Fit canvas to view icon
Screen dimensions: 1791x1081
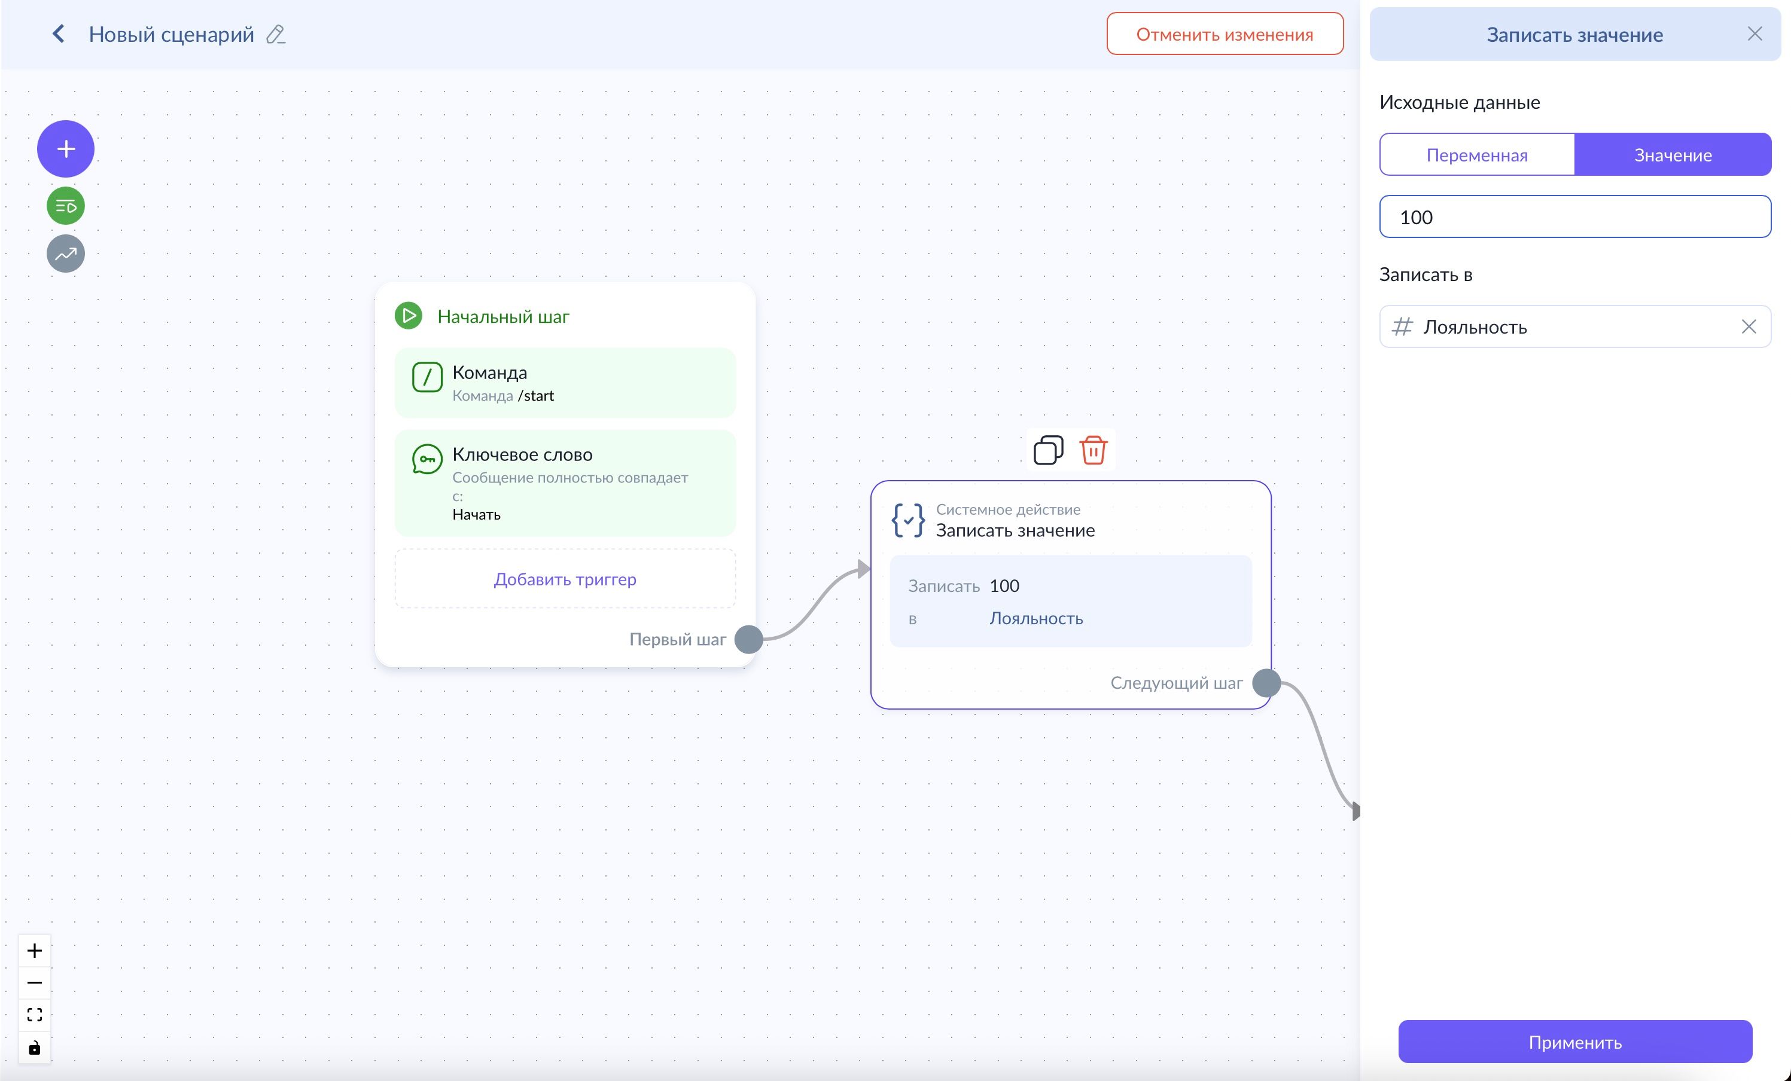click(x=34, y=1015)
